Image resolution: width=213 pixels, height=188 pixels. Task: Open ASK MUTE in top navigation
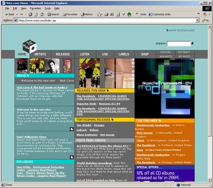point(165,56)
